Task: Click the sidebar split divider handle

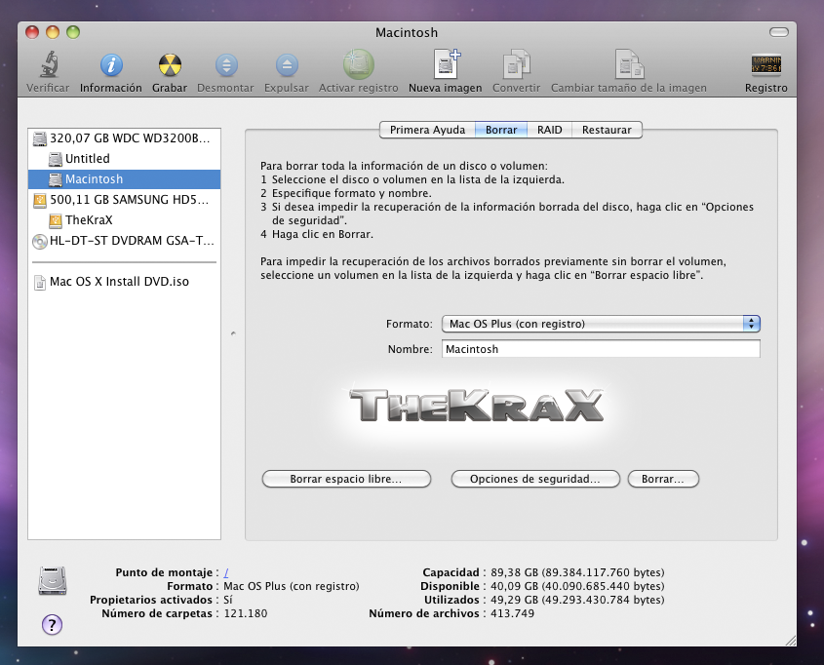Action: point(233,333)
